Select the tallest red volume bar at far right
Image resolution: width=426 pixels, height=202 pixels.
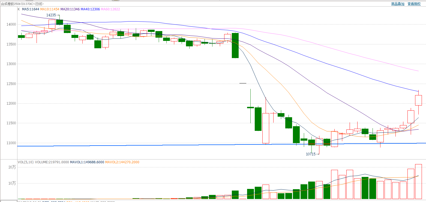418,182
